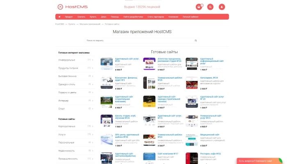
Task: Expand 'Интерьер' category chevron
Action: coord(93,101)
